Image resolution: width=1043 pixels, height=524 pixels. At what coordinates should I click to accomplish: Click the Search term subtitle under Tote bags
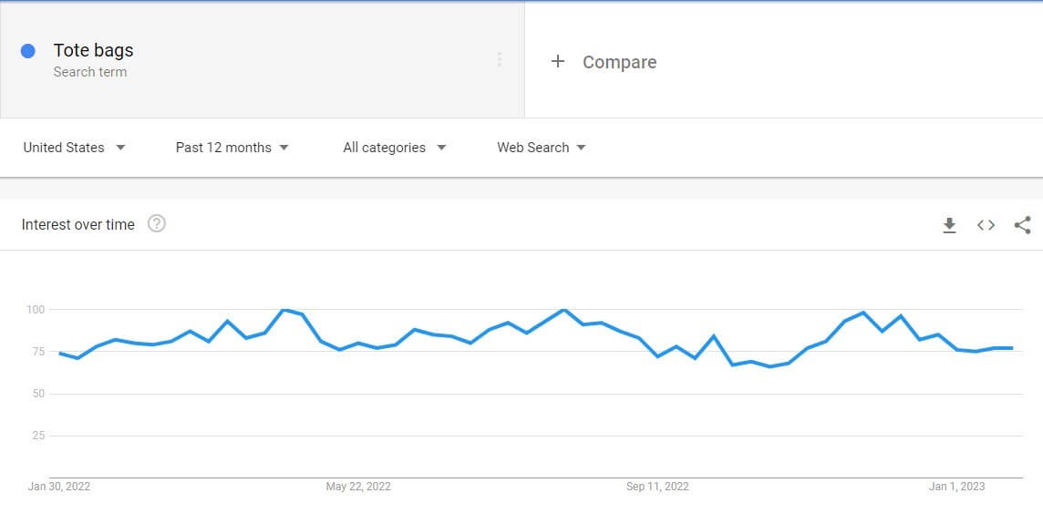click(89, 72)
